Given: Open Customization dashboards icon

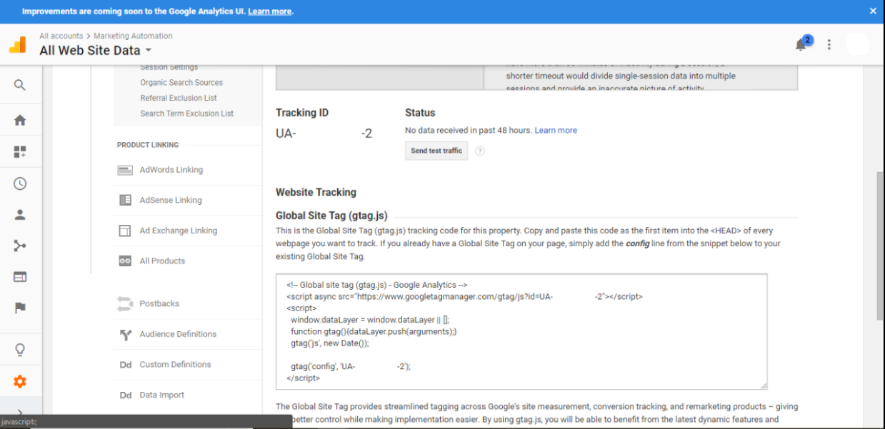Looking at the screenshot, I should (20, 152).
